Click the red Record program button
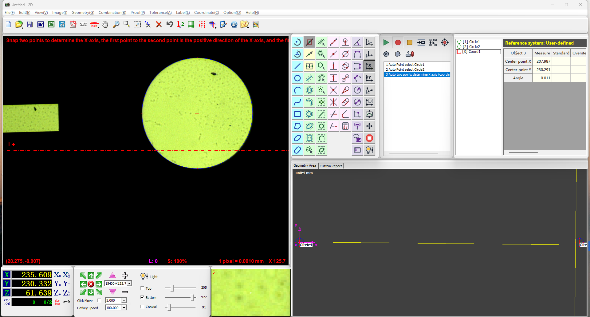Viewport: 590px width, 317px height. point(398,42)
